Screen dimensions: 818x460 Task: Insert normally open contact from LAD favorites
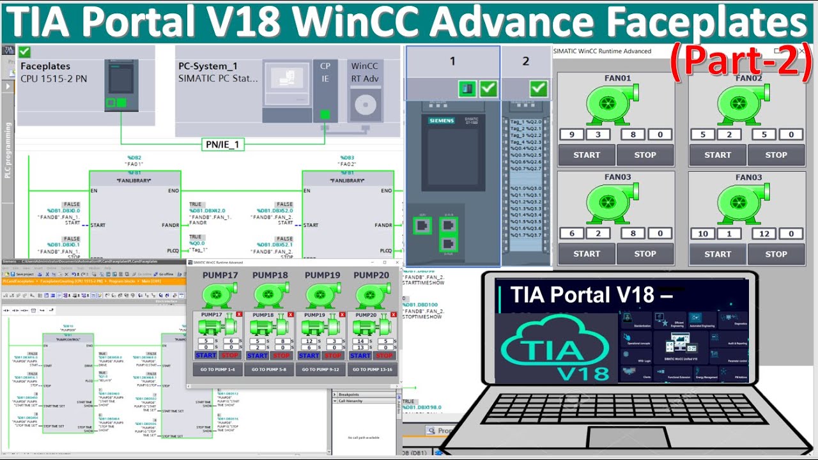tap(6, 310)
